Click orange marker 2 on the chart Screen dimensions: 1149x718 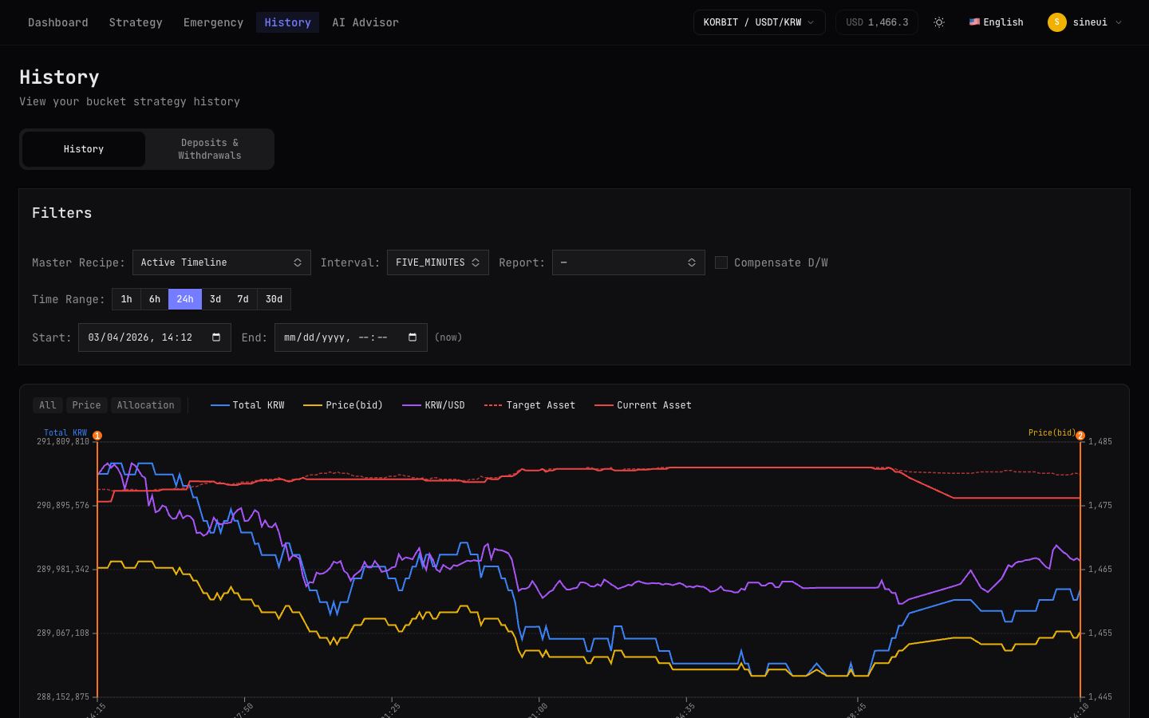pyautogui.click(x=1080, y=436)
